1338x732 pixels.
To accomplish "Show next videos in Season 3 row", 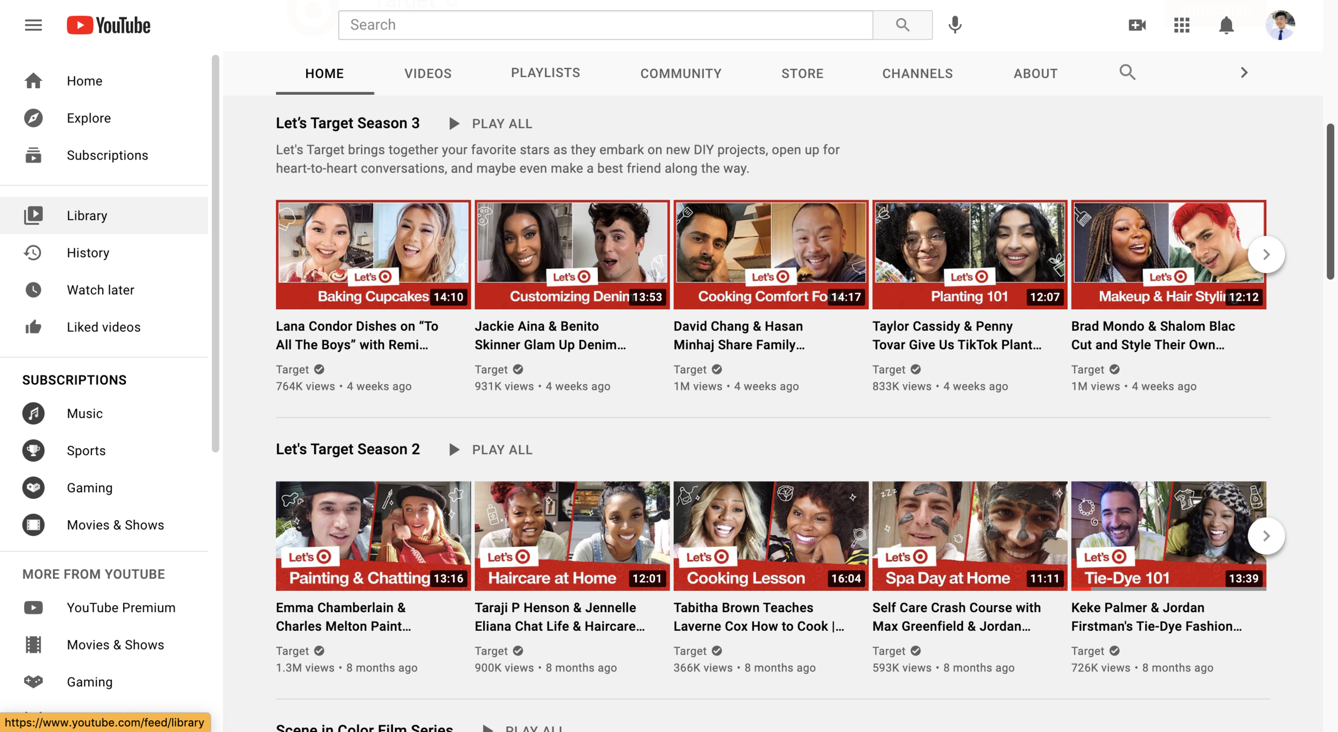I will click(x=1266, y=255).
